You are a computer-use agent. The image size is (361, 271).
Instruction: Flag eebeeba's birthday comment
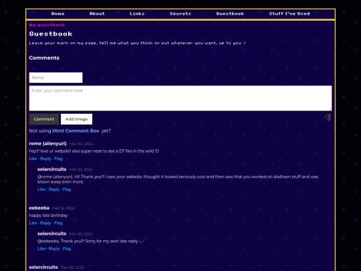(58, 223)
